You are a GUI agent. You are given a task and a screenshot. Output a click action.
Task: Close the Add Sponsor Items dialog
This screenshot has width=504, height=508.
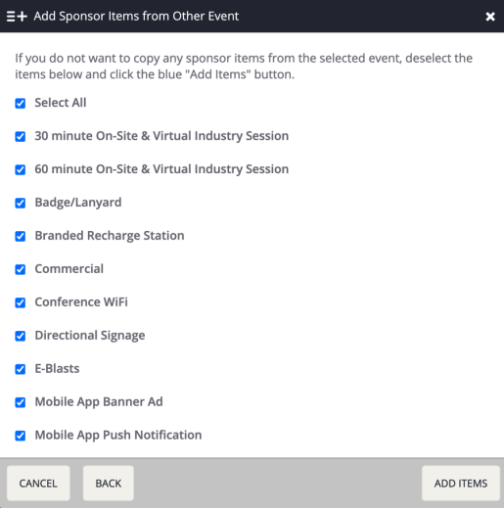(490, 17)
